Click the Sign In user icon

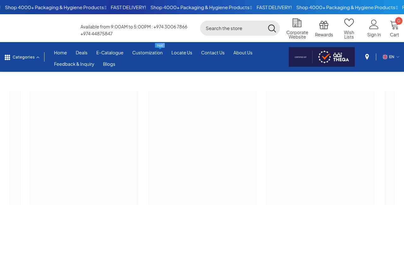(374, 24)
